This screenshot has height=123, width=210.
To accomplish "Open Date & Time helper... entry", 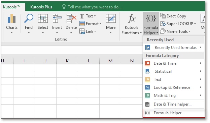I will click(x=174, y=104).
